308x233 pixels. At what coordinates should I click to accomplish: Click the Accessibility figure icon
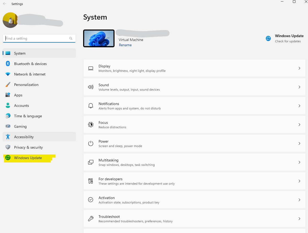[8, 137]
